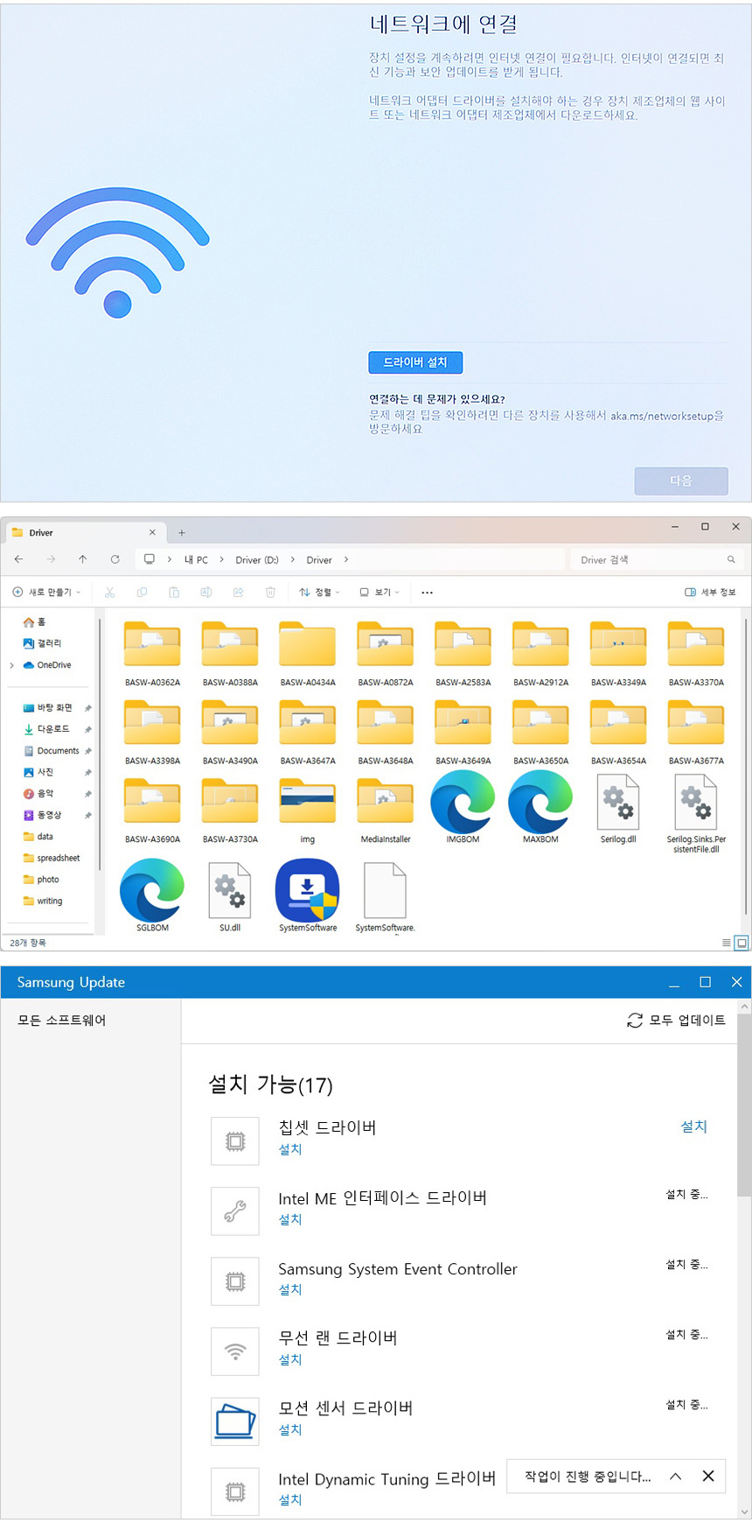This screenshot has width=752, height=1523.
Task: Click the refresh icon in Explorer
Action: [115, 559]
